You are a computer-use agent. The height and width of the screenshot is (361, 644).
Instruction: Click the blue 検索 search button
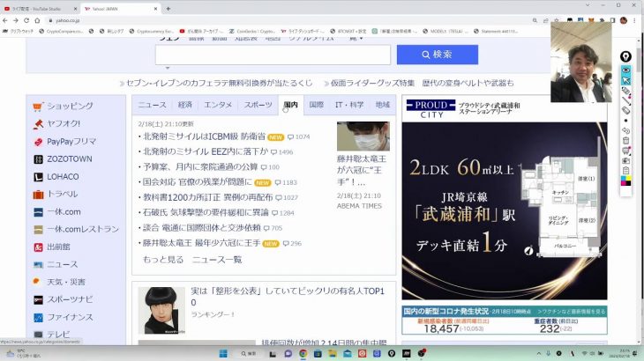437,55
